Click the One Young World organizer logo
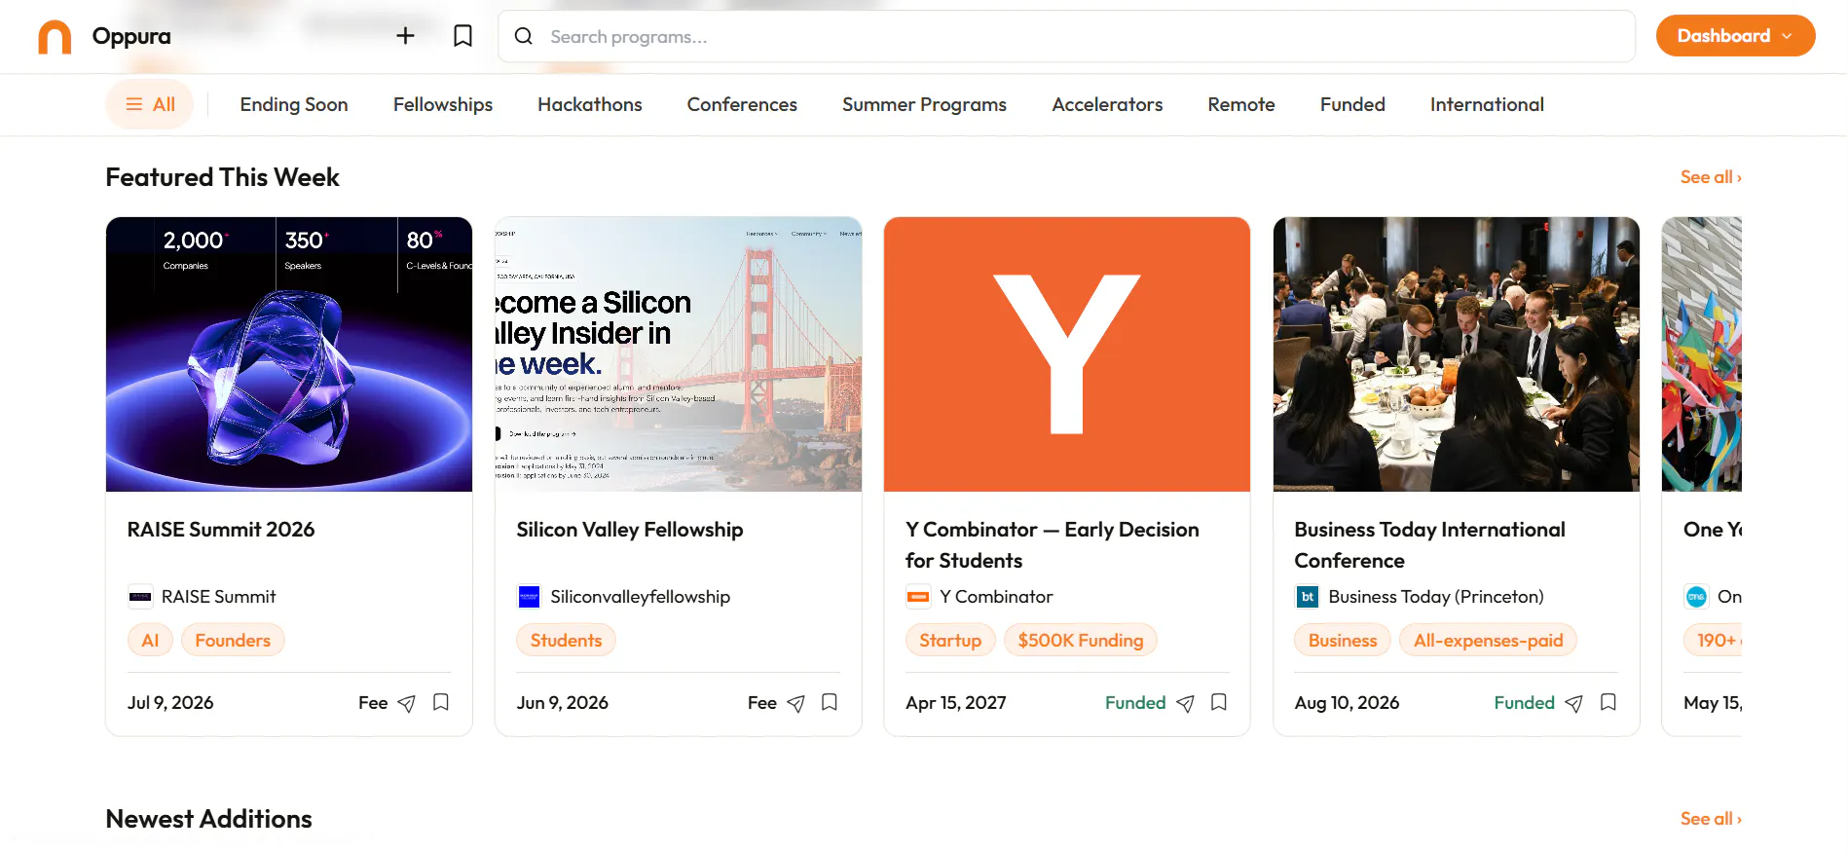The image size is (1848, 852). [1697, 597]
